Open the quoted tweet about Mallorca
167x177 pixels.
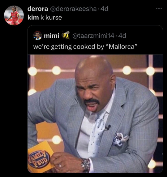coord(95,99)
